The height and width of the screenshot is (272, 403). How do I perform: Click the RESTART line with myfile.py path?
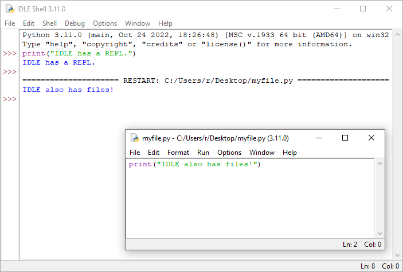click(x=206, y=81)
